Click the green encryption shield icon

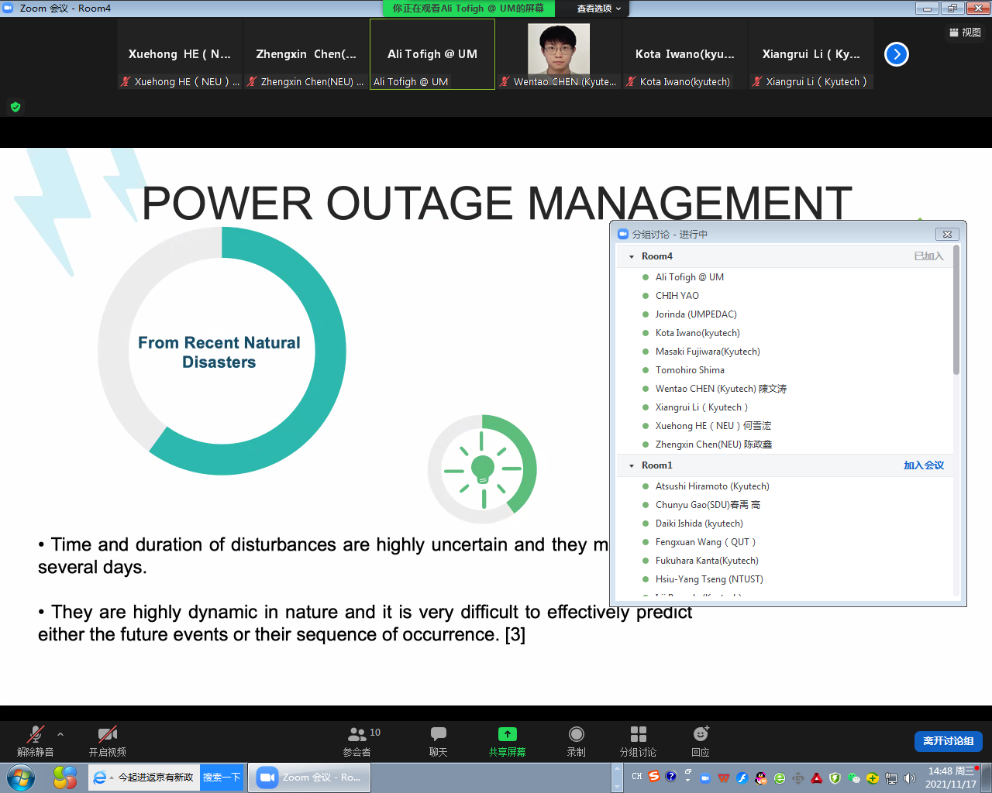coord(15,107)
